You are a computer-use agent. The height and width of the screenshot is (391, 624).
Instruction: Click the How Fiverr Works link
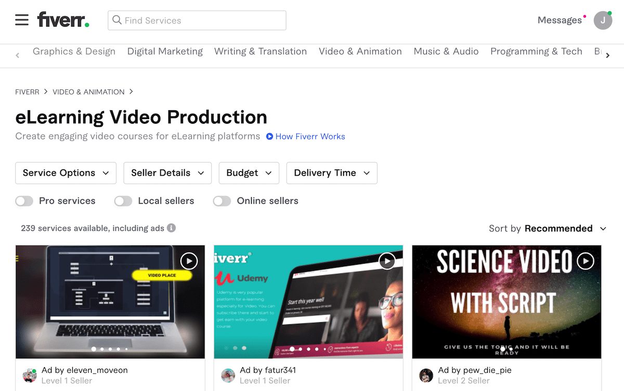tap(310, 136)
